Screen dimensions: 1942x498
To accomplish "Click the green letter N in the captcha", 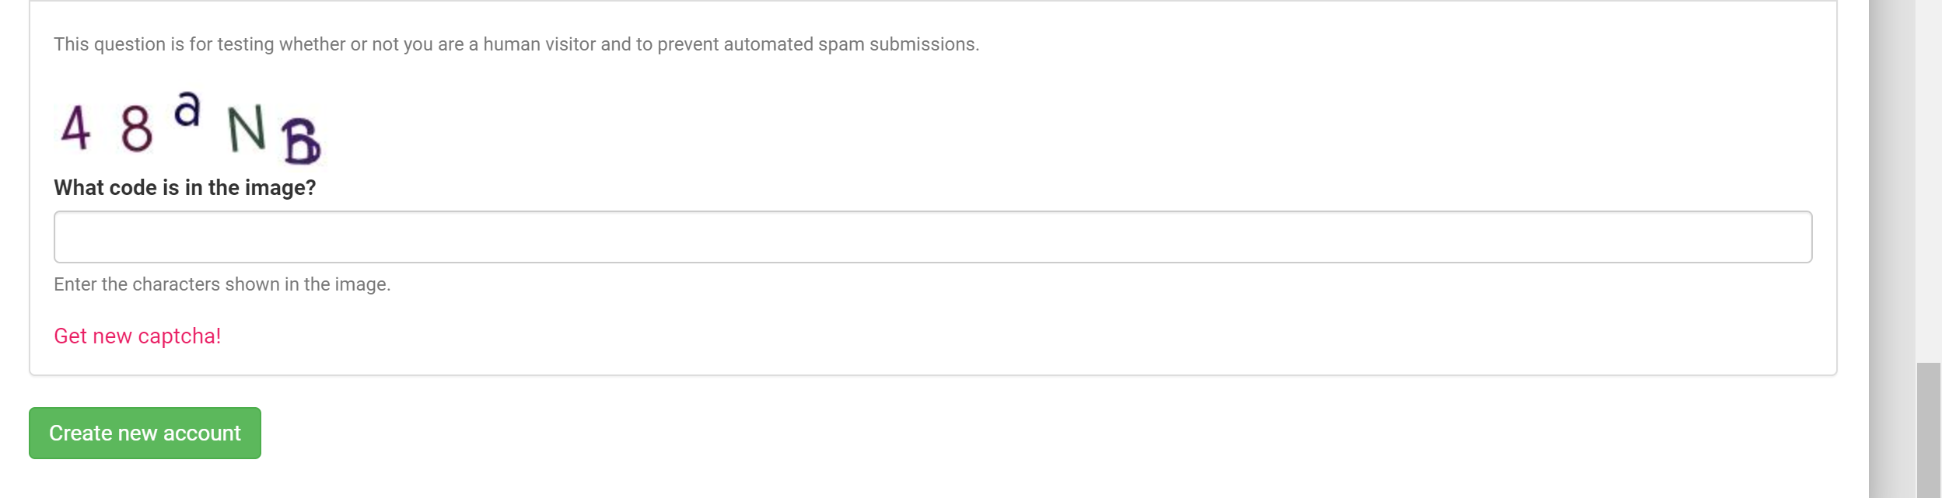I will 247,129.
